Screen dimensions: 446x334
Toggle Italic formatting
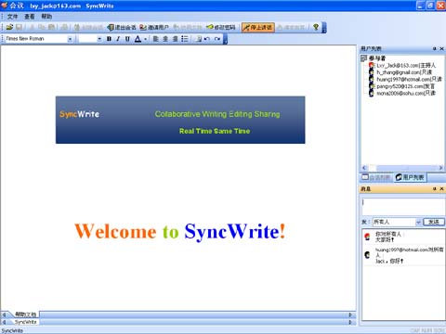[118, 39]
